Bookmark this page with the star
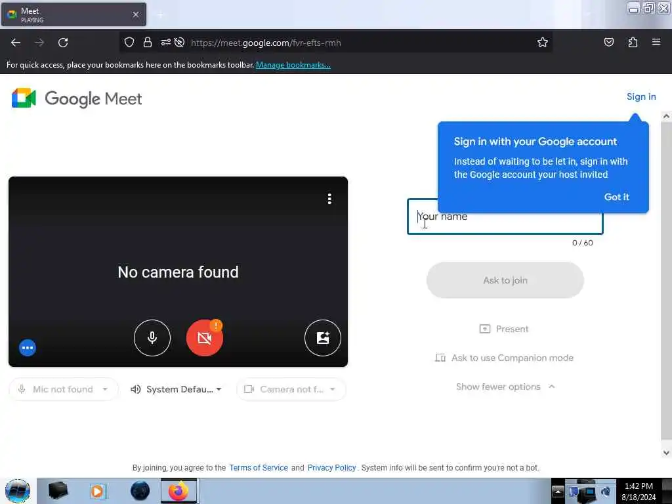672x504 pixels. (x=543, y=42)
